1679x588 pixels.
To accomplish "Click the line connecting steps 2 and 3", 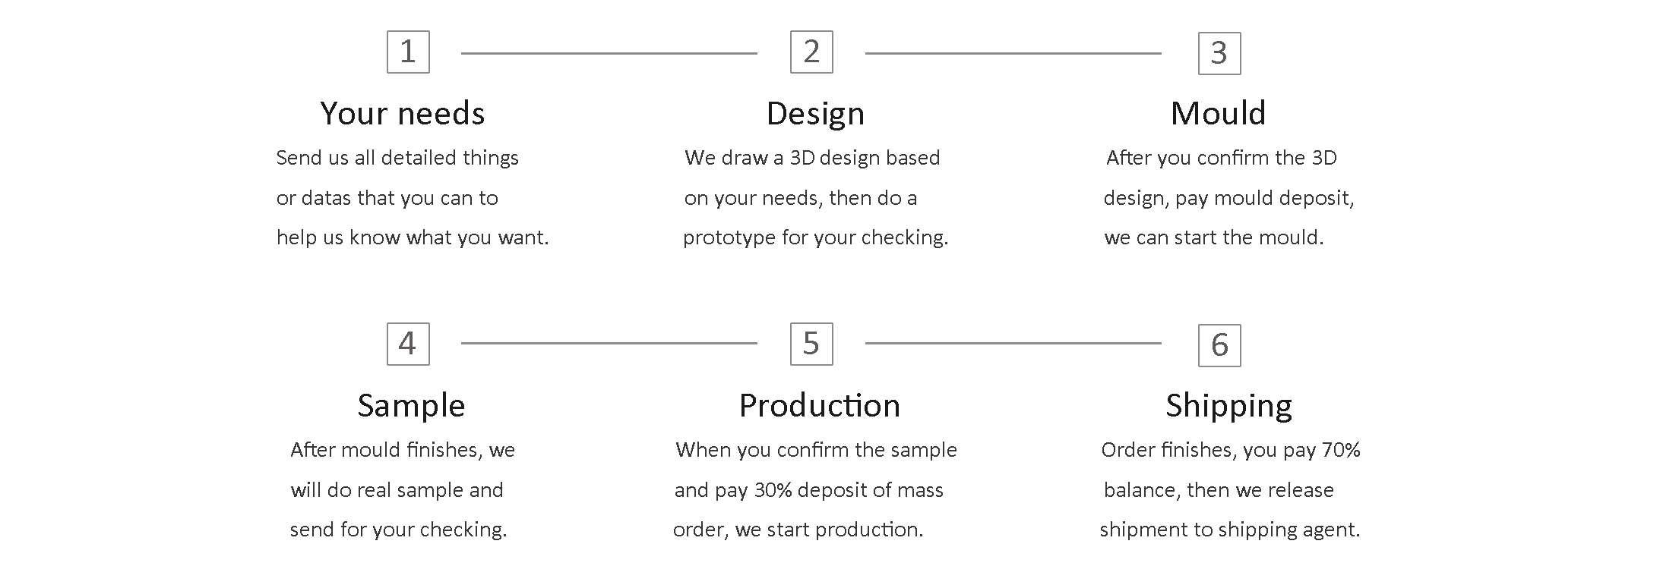I will pyautogui.click(x=1013, y=54).
